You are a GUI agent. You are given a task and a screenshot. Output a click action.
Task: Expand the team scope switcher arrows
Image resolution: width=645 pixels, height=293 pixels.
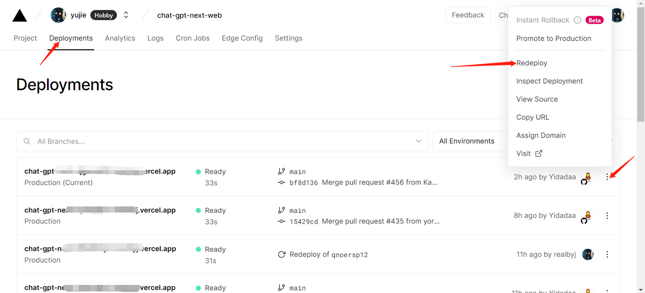[126, 15]
